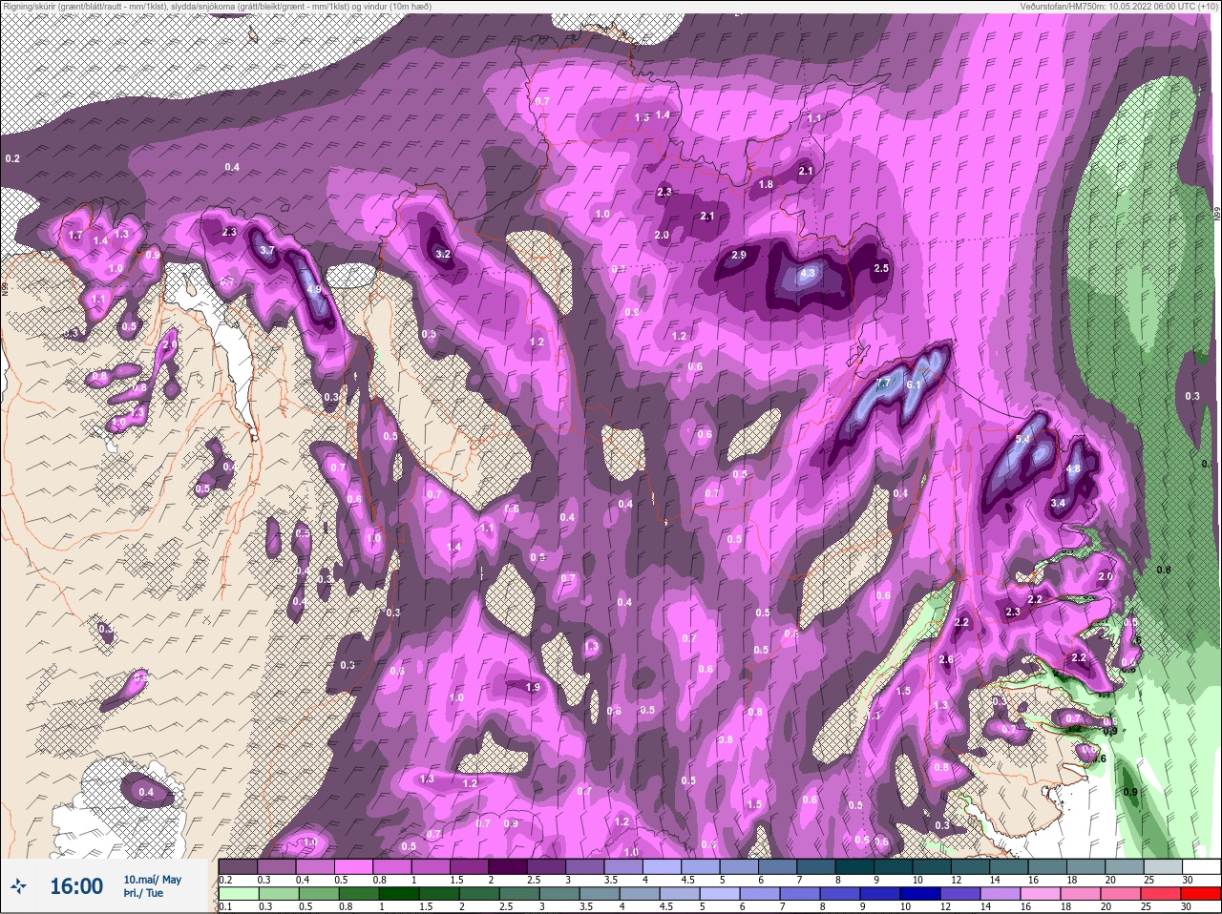Image resolution: width=1222 pixels, height=914 pixels.
Task: Click the 'þri./ Tue' weekday label
Action: [x=144, y=893]
